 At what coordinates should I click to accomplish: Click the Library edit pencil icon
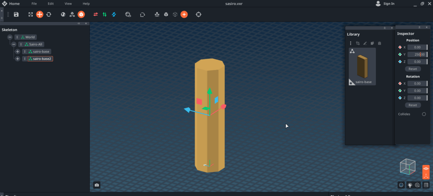point(365,43)
